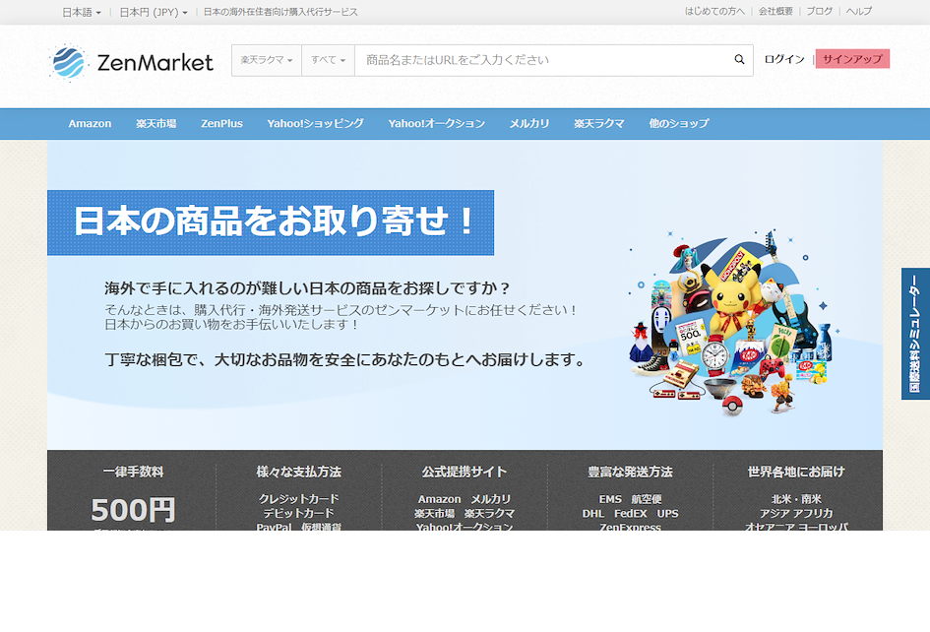Viewport: 930px width, 632px height.
Task: Click the クレジットカード text
Action: coord(298,499)
